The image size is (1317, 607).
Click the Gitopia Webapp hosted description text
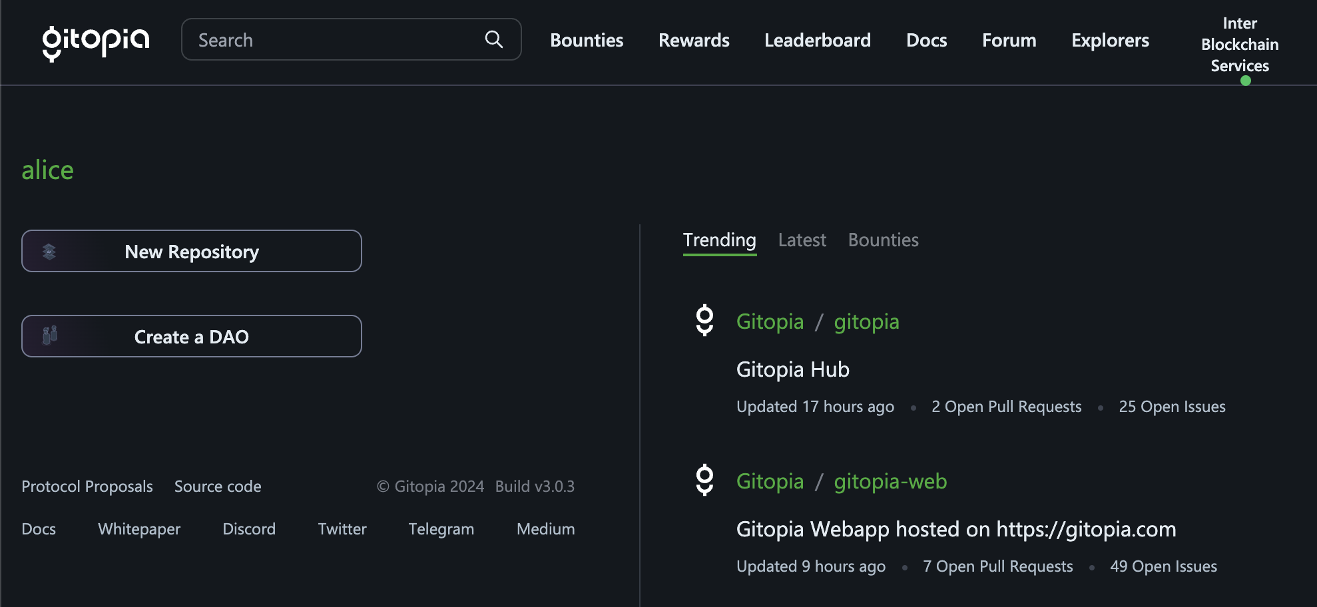(x=956, y=529)
